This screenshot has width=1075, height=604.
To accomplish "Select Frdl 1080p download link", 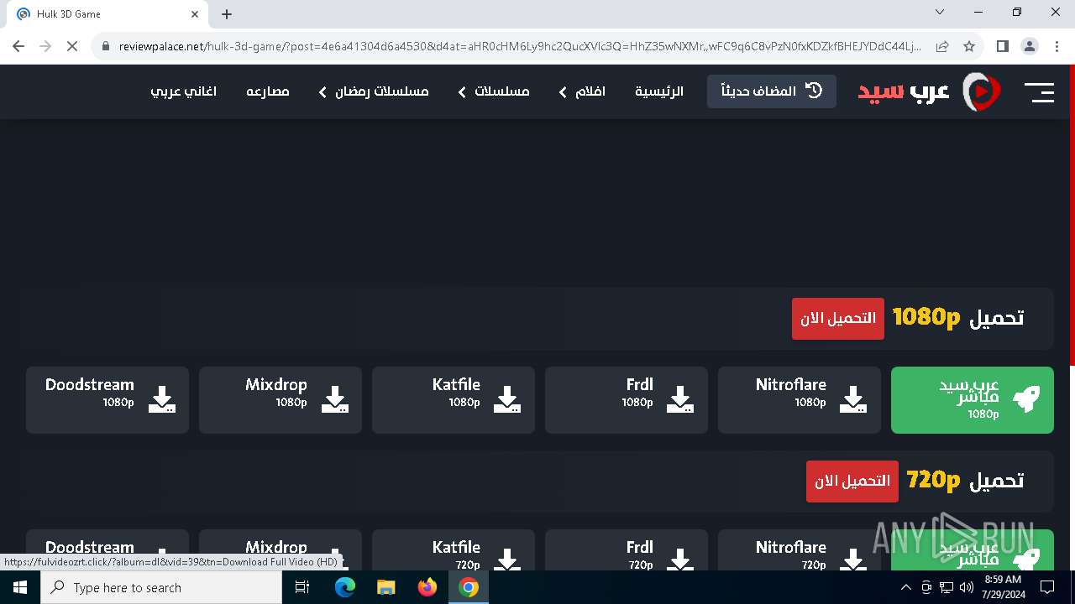I will (x=627, y=400).
